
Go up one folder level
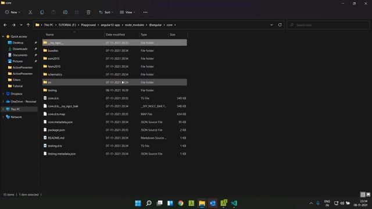pyautogui.click(x=28, y=25)
